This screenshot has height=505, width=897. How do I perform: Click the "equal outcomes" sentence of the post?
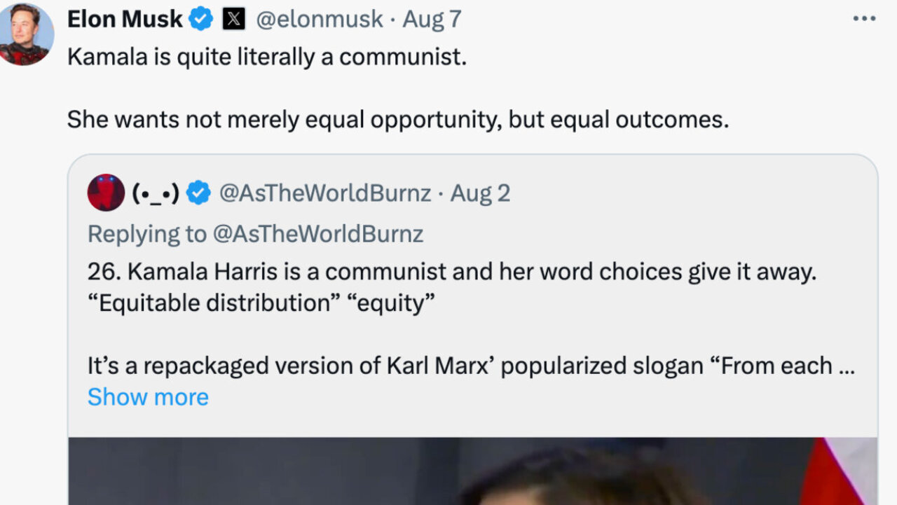[x=397, y=120]
